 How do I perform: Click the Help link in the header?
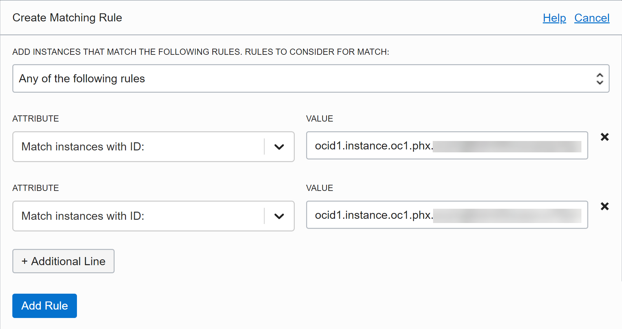[554, 18]
